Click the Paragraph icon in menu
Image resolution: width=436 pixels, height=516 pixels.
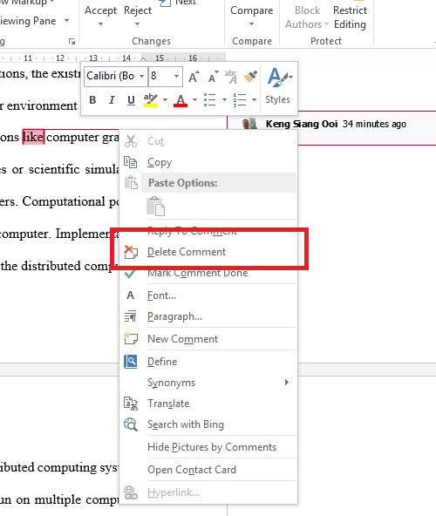click(x=131, y=316)
